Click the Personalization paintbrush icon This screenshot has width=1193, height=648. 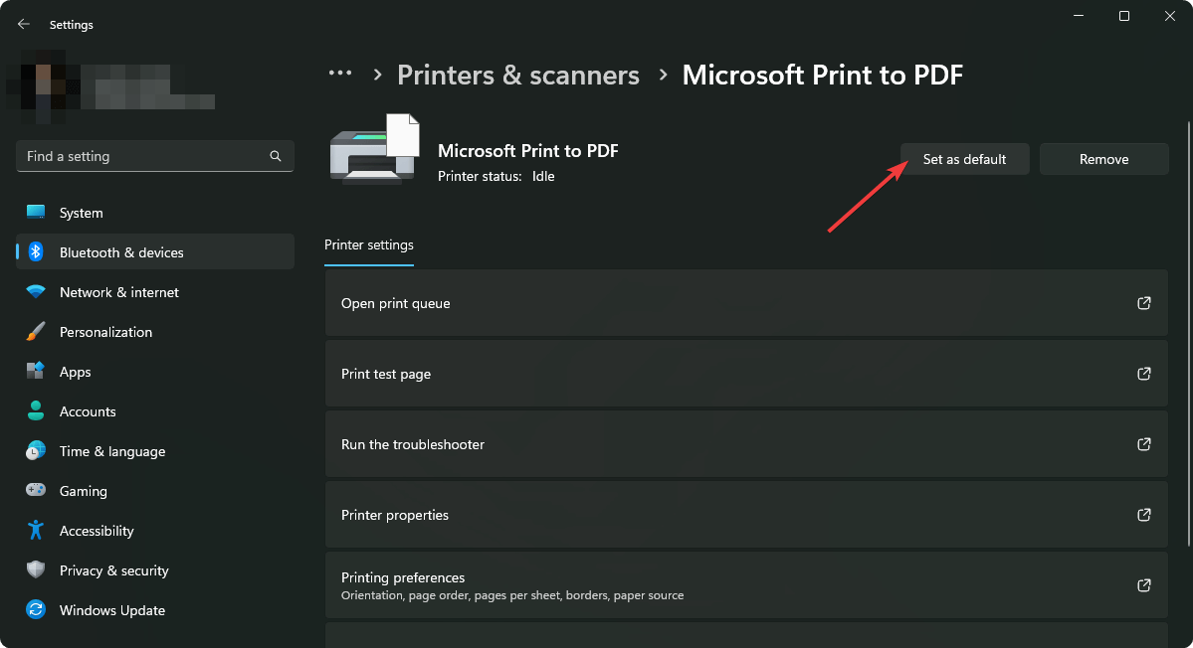36,331
